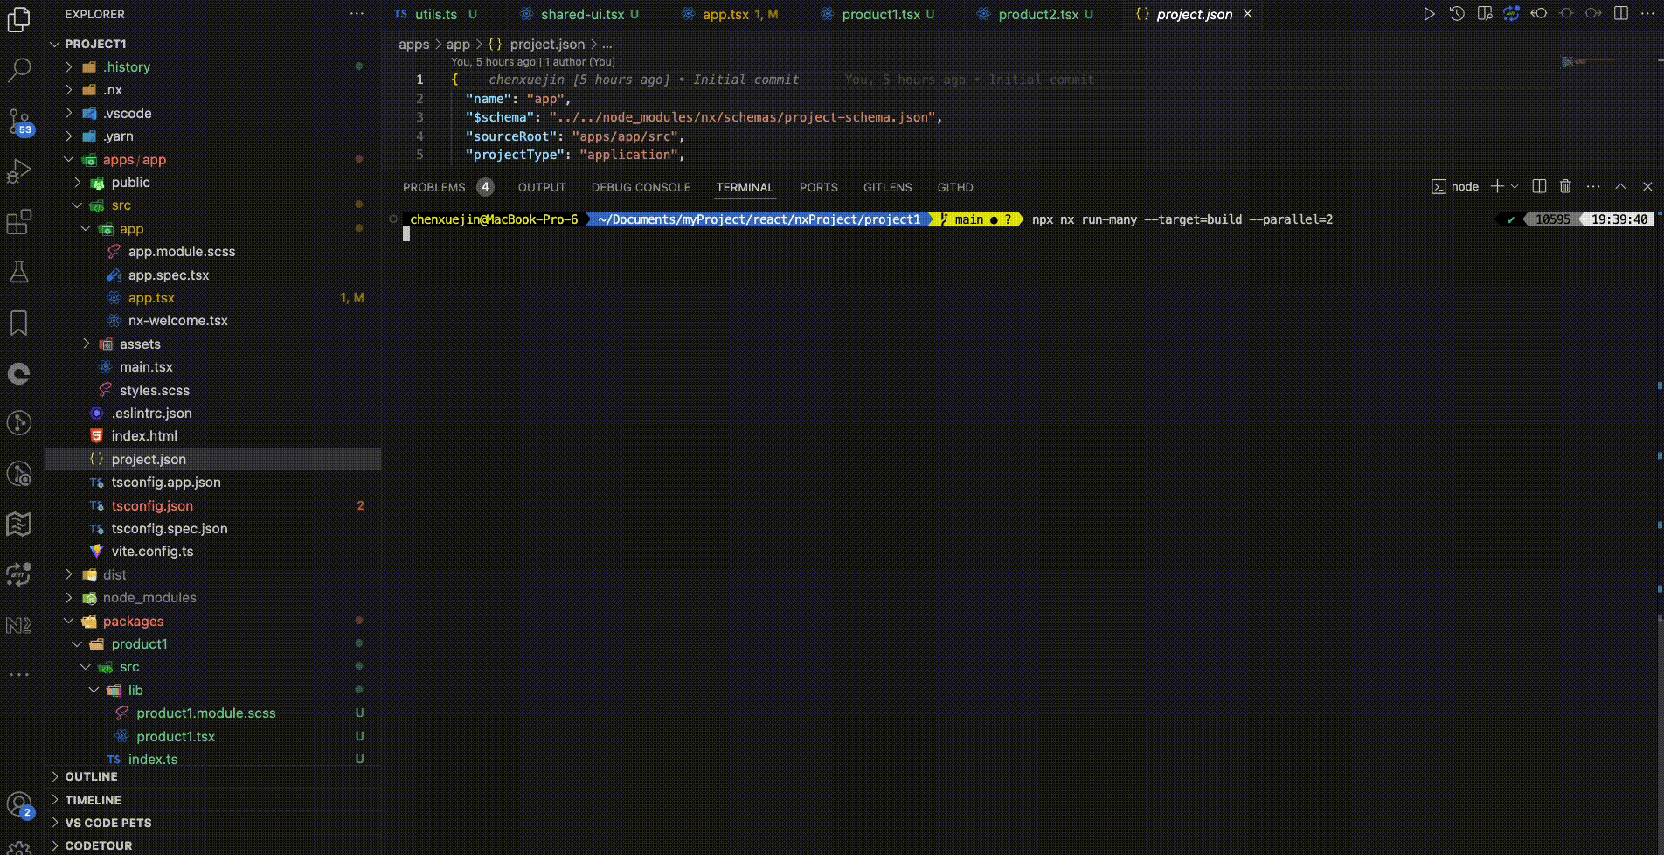This screenshot has height=855, width=1664.
Task: Open Run and Debug view
Action: 18,170
